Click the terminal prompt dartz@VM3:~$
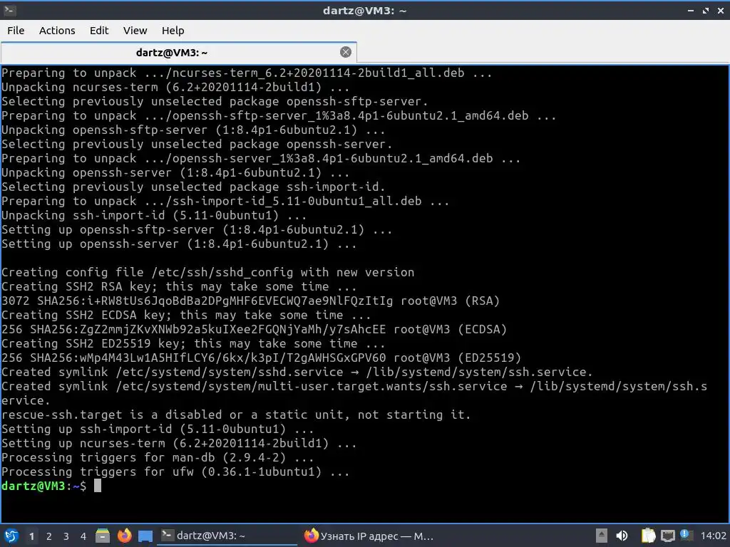Viewport: 730px width, 547px height. click(43, 486)
